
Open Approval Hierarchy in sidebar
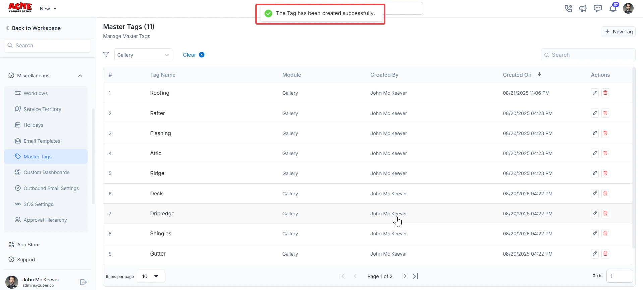click(46, 220)
